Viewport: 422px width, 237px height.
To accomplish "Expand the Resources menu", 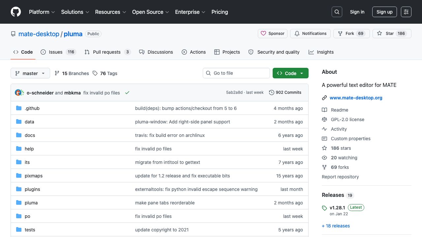I will (110, 12).
